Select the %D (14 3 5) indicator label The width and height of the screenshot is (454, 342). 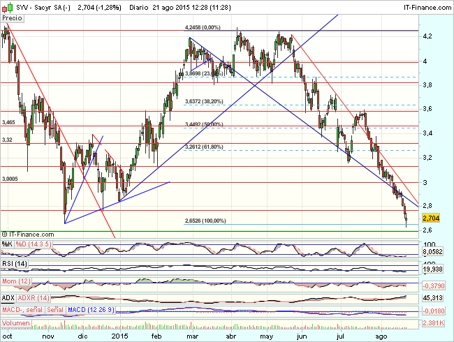(x=34, y=244)
